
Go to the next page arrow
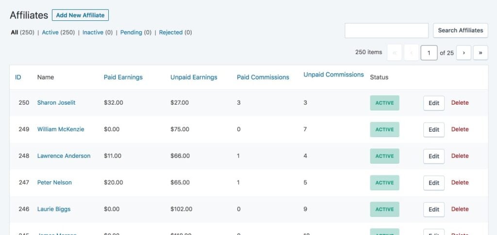(464, 52)
